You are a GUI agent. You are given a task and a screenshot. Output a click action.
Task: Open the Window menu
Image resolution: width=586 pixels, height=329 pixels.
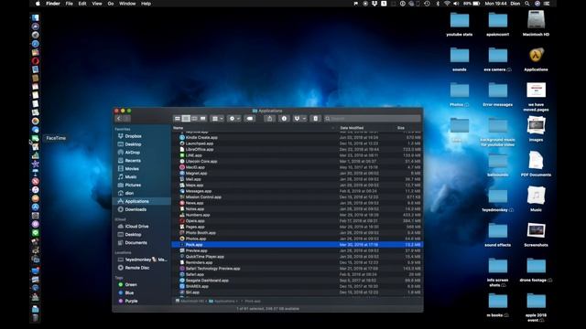(x=127, y=4)
